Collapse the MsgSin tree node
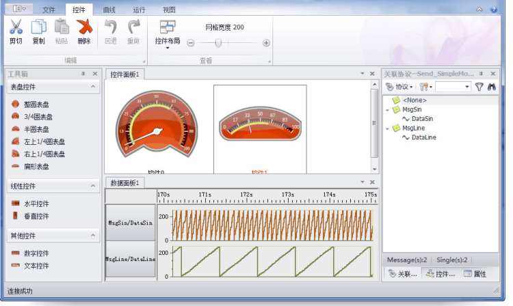Image resolution: width=513 pixels, height=306 pixels. pos(388,110)
